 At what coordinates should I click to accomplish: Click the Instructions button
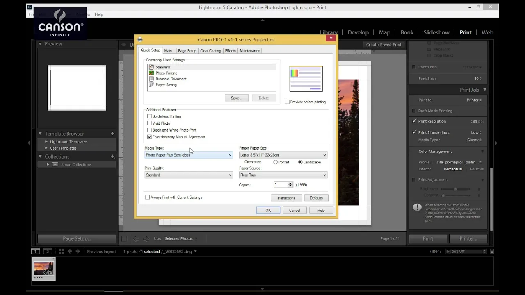(286, 198)
